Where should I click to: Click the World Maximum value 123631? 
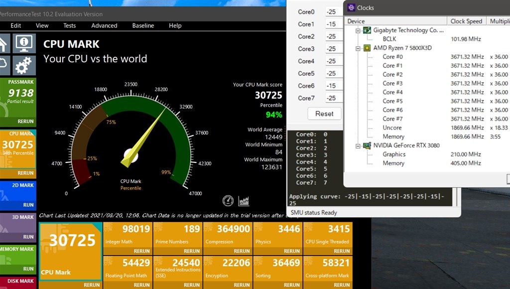click(x=272, y=167)
